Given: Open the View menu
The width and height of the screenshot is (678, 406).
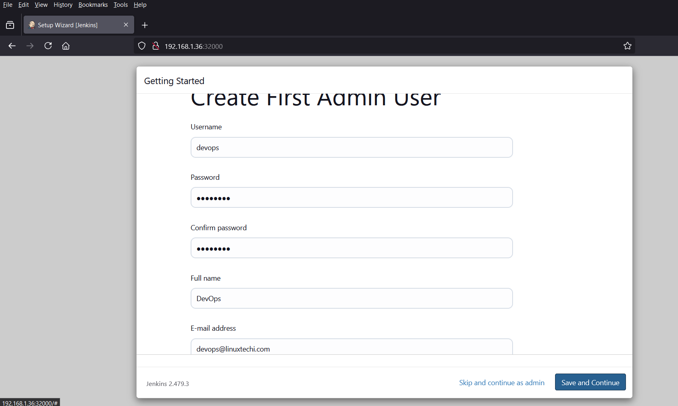Looking at the screenshot, I should [x=41, y=5].
